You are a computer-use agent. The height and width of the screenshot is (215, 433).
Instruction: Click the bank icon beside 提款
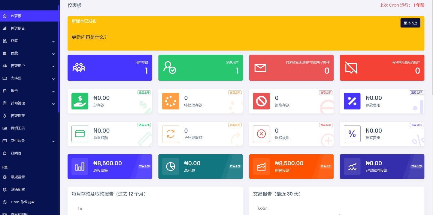coord(5,54)
